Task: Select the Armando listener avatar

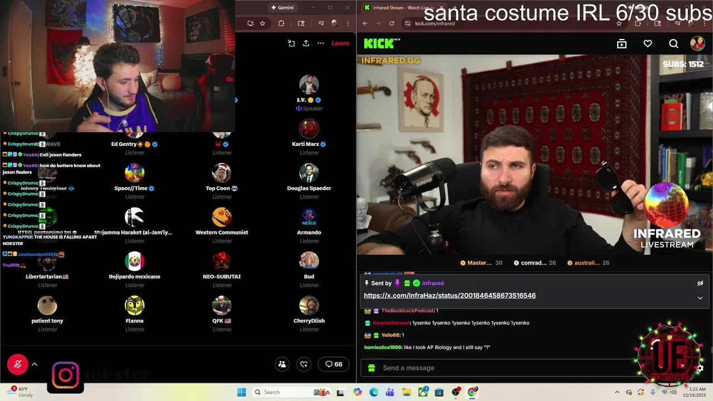Action: pyautogui.click(x=309, y=217)
